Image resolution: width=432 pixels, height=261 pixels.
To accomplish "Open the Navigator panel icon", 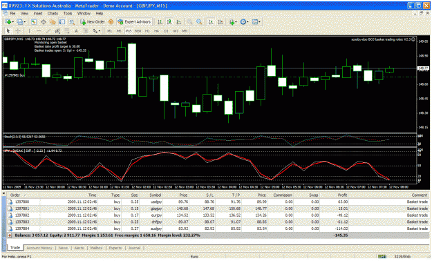I will (x=53, y=22).
